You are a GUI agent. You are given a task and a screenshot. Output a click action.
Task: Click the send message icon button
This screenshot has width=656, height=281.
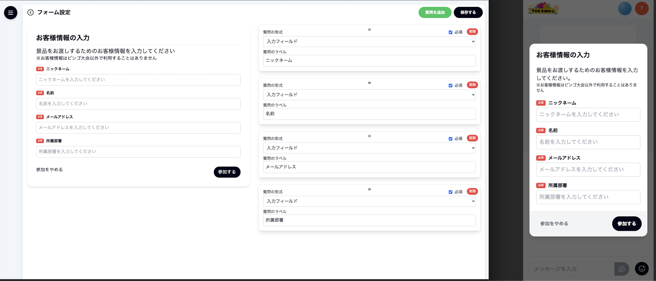coord(622,269)
